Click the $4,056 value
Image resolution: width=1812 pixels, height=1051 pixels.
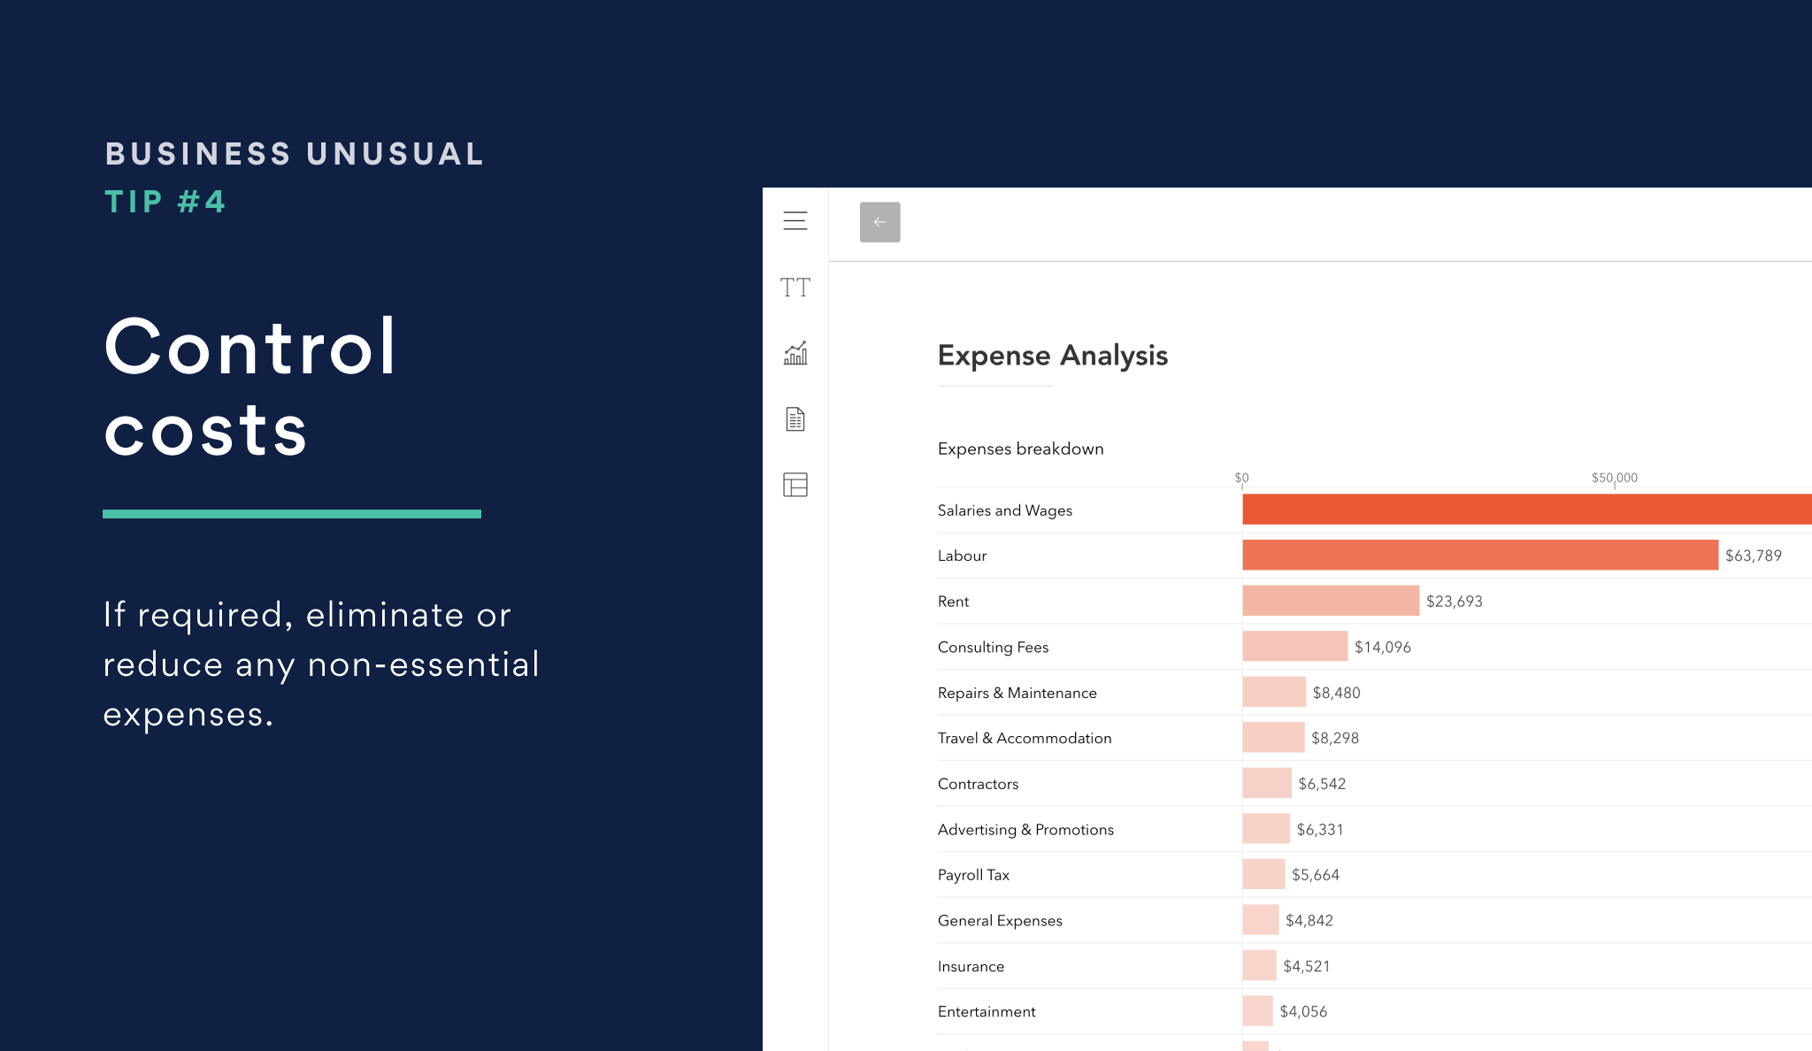tap(1304, 1011)
